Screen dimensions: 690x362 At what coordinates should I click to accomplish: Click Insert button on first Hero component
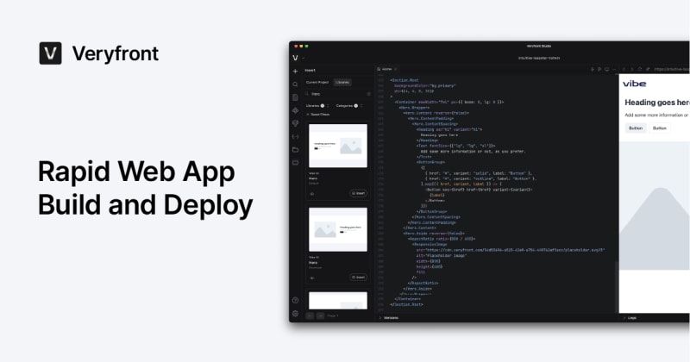pos(359,193)
